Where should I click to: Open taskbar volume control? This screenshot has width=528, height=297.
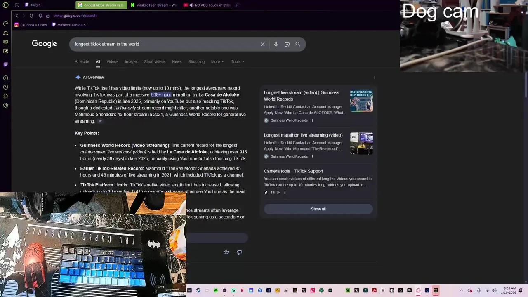(x=494, y=290)
